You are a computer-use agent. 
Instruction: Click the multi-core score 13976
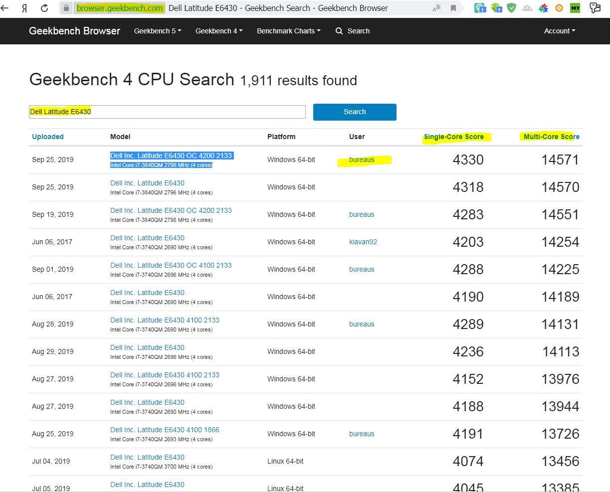pyautogui.click(x=560, y=379)
